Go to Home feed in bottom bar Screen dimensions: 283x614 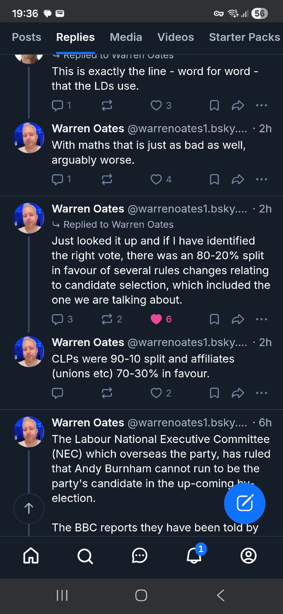[x=31, y=556]
